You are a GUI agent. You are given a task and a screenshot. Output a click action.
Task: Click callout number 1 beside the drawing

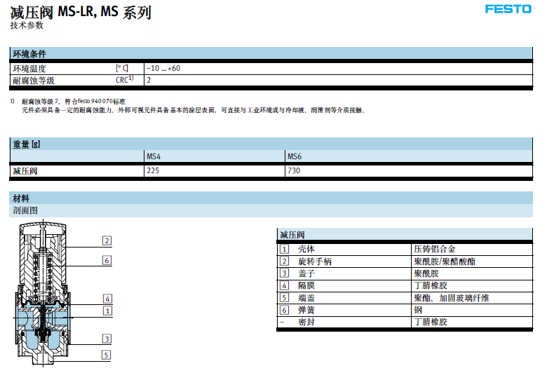pyautogui.click(x=107, y=311)
